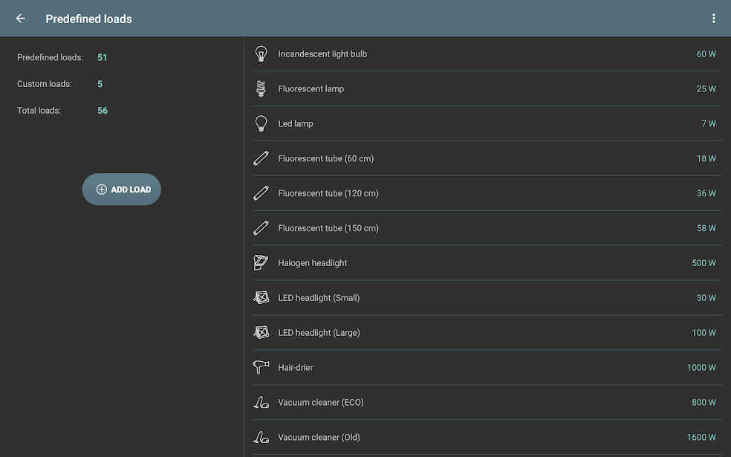The image size is (731, 457).
Task: Click the 500 W halogen value
Action: (x=704, y=263)
